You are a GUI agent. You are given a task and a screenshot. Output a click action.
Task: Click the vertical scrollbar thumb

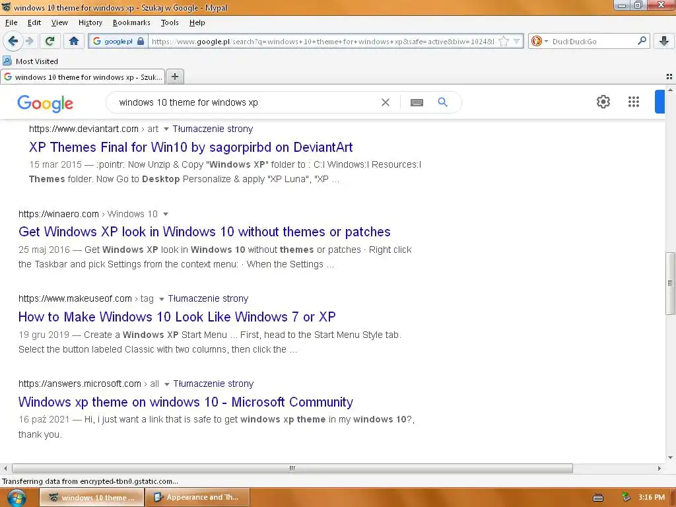[x=670, y=283]
